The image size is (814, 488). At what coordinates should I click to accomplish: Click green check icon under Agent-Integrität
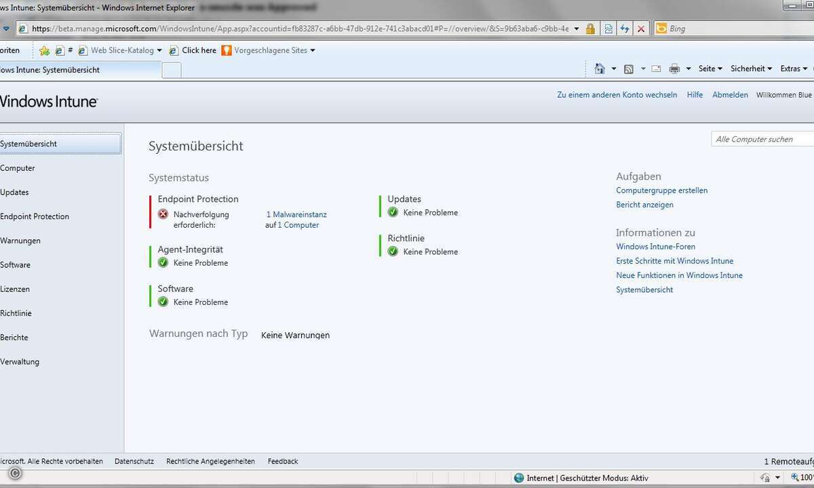[x=163, y=262]
